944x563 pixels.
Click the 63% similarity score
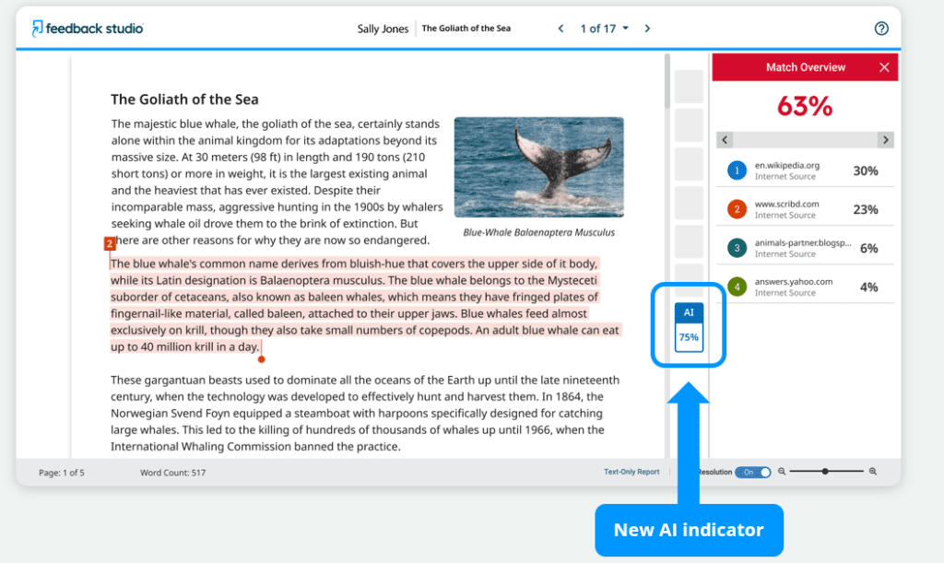804,106
